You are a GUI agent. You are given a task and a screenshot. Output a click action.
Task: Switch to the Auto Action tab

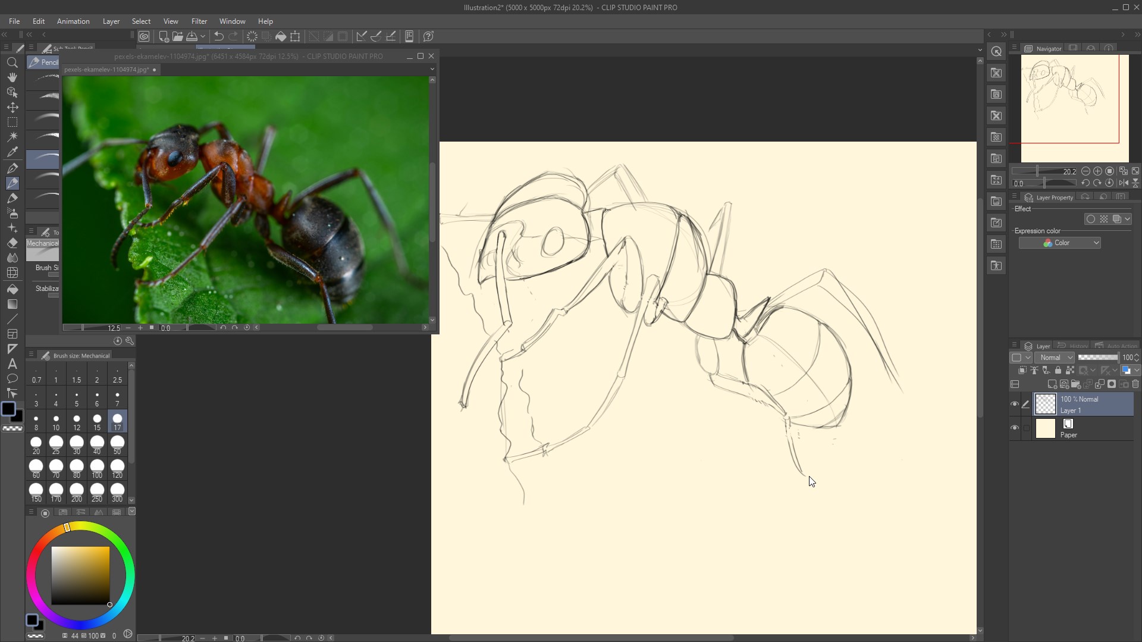[1116, 346]
